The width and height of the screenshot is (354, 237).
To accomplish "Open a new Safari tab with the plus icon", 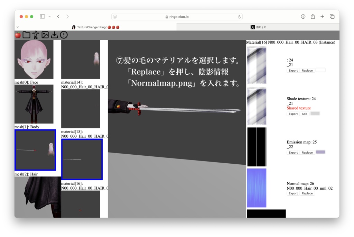I will click(322, 16).
